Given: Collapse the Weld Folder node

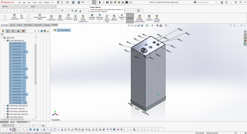Looking at the screenshot, I should tap(2, 38).
